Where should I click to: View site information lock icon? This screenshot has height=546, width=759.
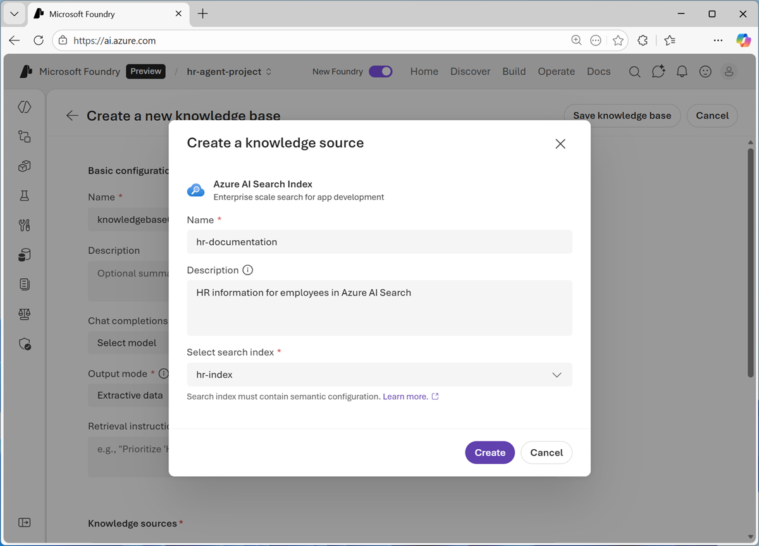(x=63, y=40)
